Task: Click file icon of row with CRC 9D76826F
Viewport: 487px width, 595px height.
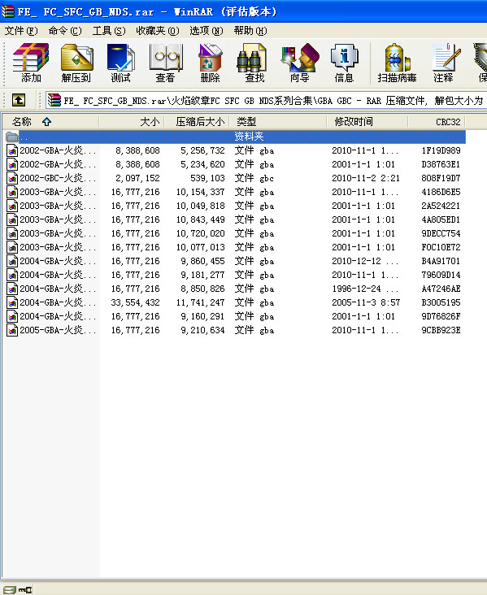Action: click(x=12, y=316)
